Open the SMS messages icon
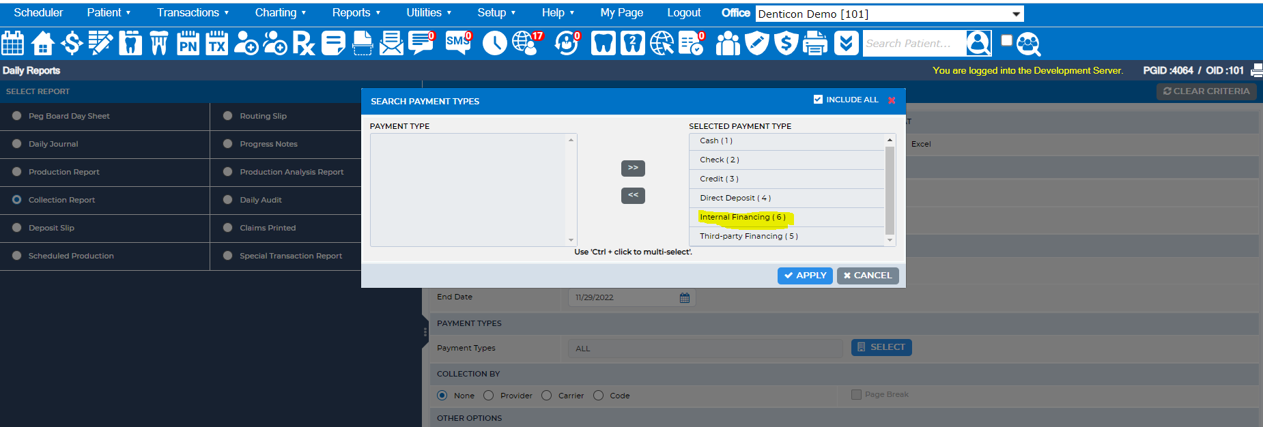This screenshot has width=1263, height=427. point(459,44)
